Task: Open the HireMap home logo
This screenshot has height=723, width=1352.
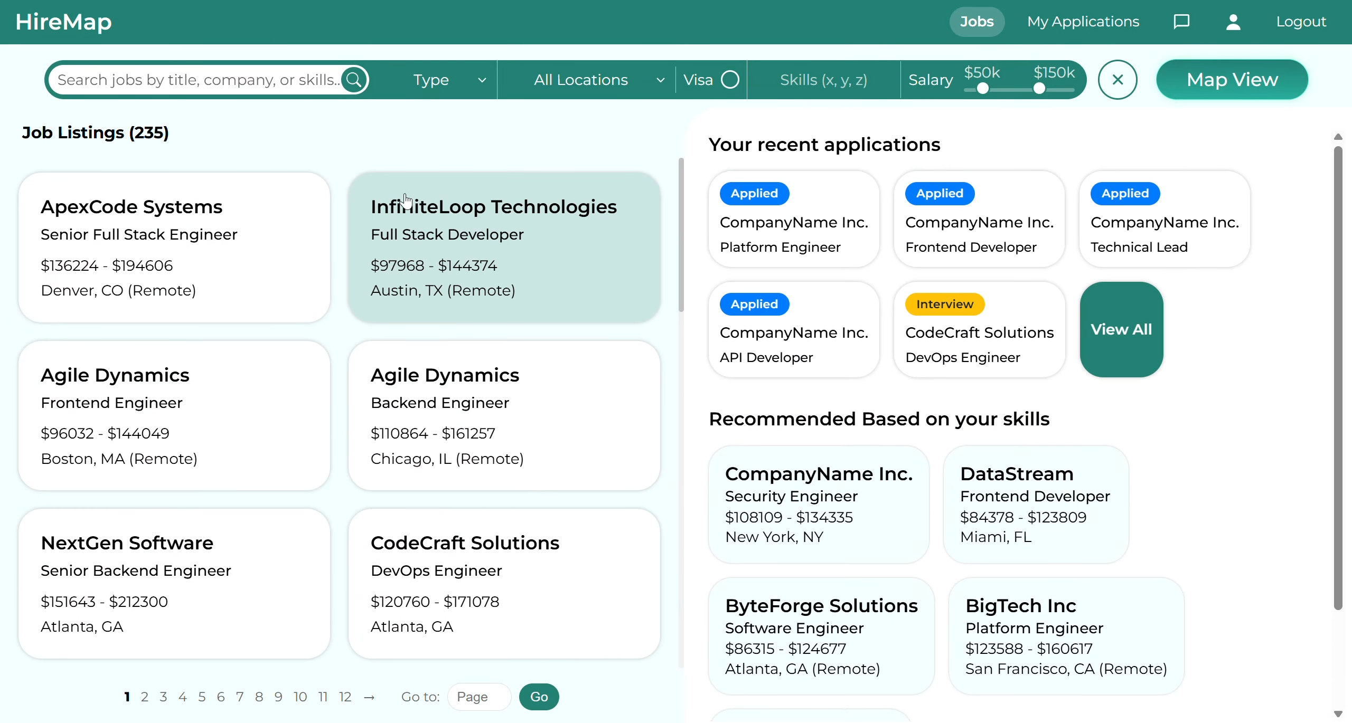Action: 63,22
